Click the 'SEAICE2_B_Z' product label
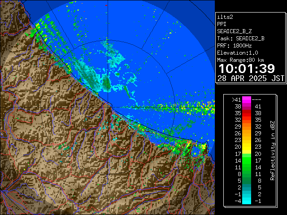Screen dimensions: 287x215 point(235,31)
